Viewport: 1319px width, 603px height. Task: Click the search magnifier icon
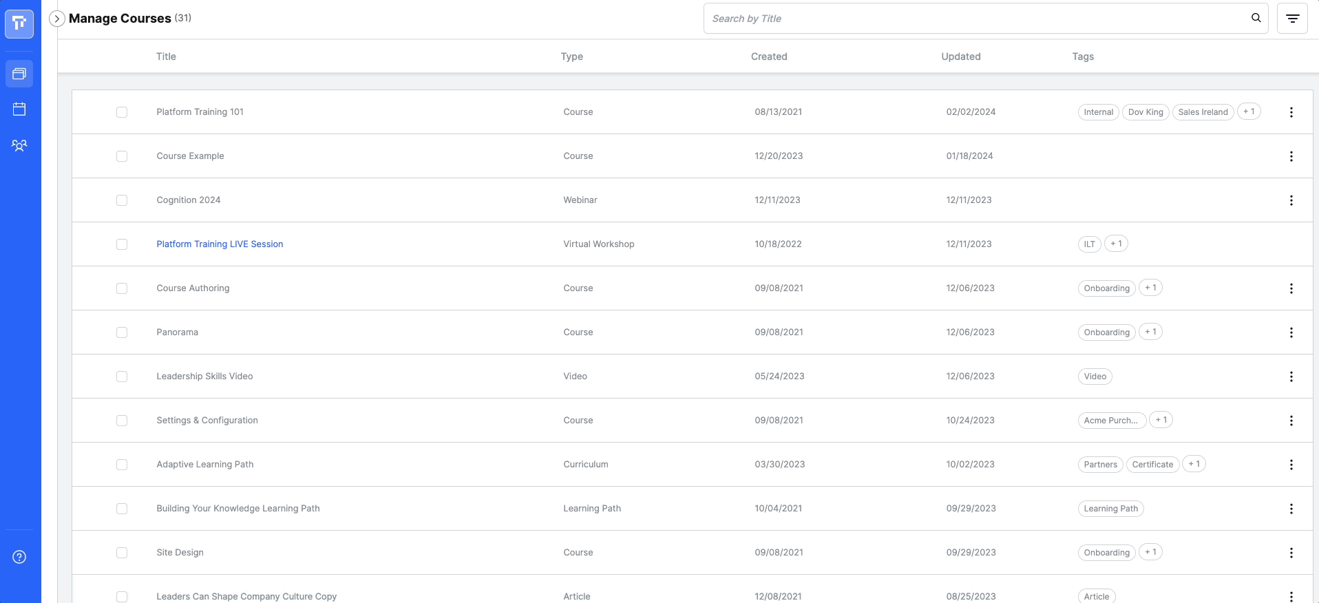pyautogui.click(x=1256, y=18)
